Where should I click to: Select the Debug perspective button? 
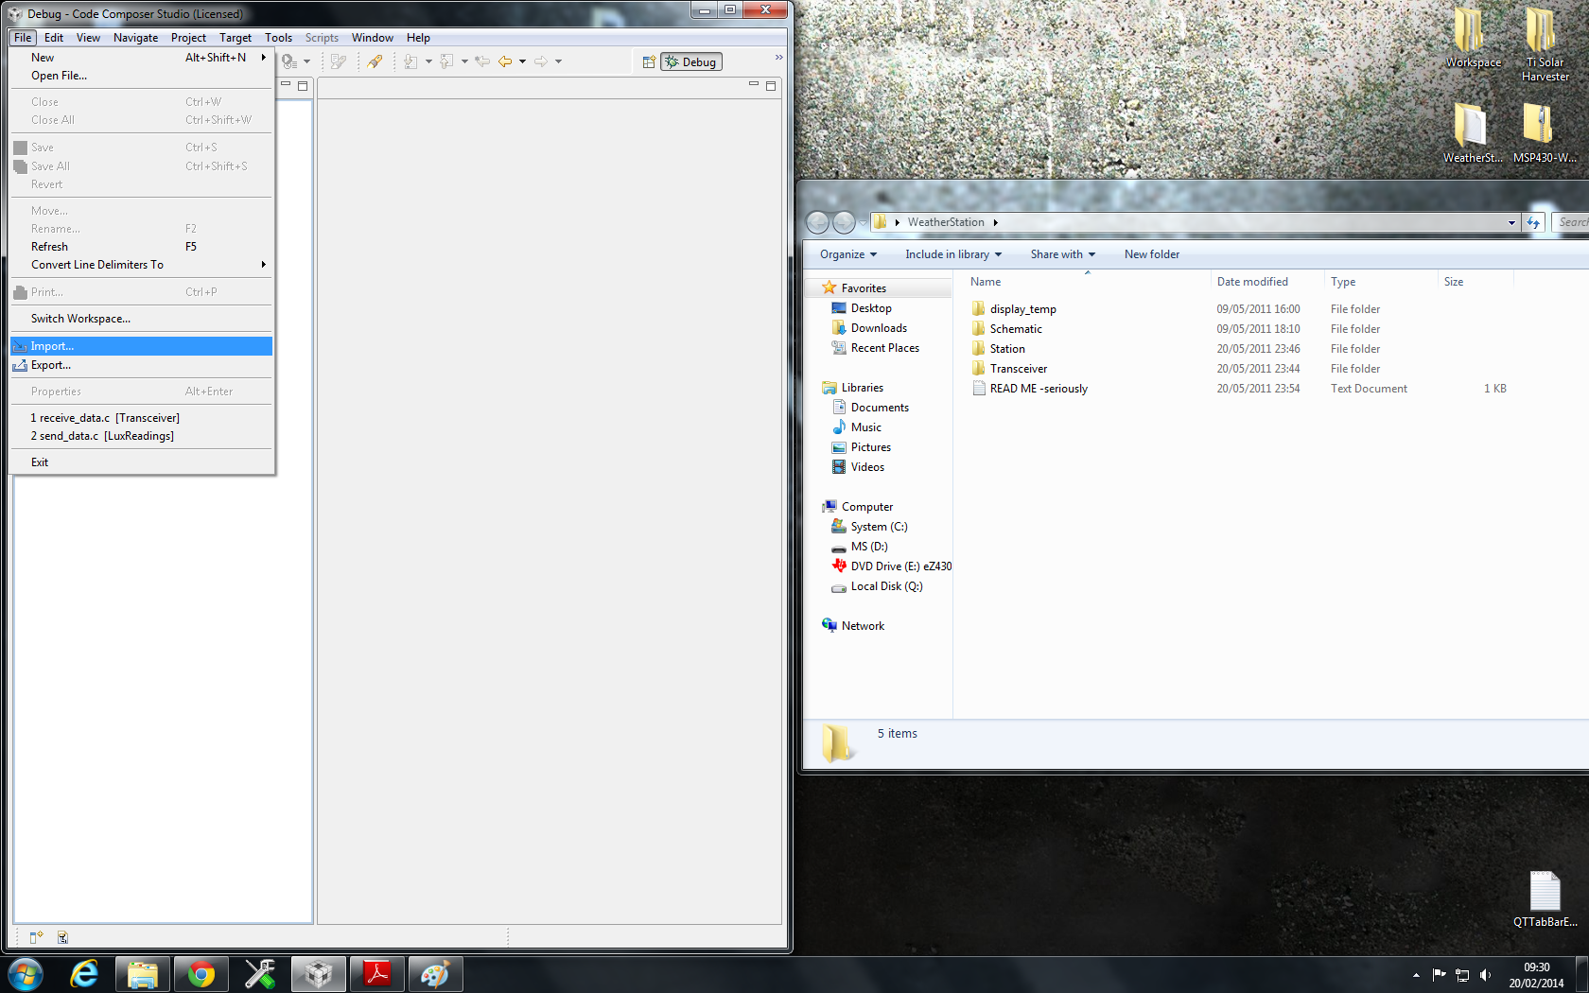point(691,62)
